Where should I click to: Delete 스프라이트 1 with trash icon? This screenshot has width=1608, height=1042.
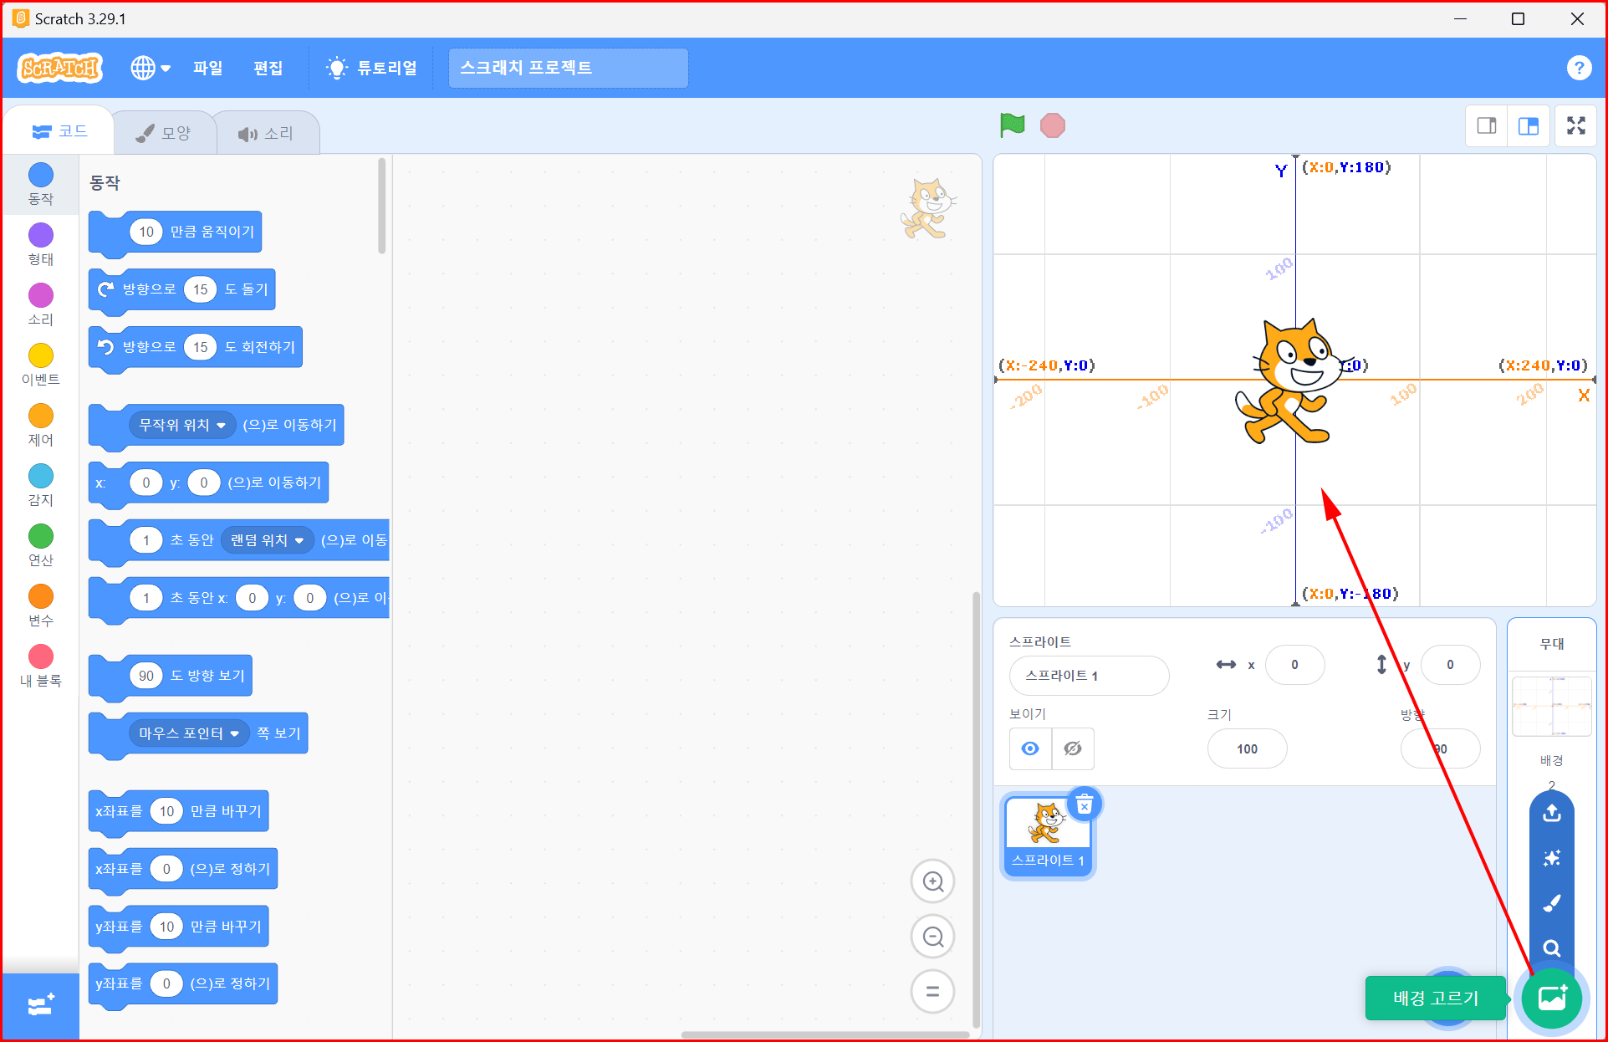click(x=1085, y=805)
